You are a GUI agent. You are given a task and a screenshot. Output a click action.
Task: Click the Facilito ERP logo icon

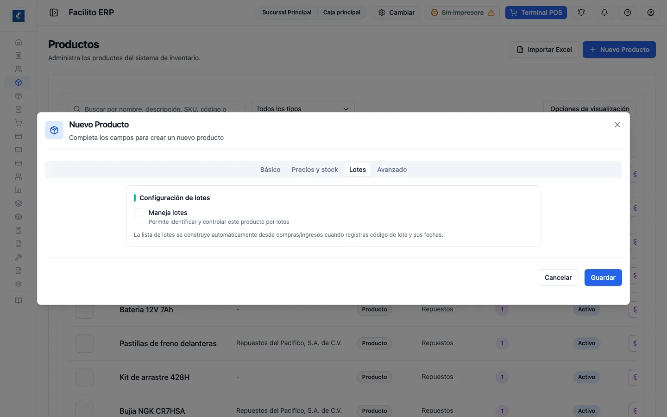[x=19, y=16]
